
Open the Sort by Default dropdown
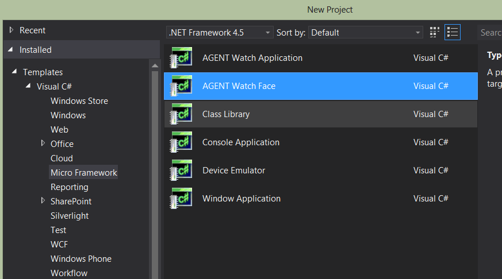pos(365,32)
